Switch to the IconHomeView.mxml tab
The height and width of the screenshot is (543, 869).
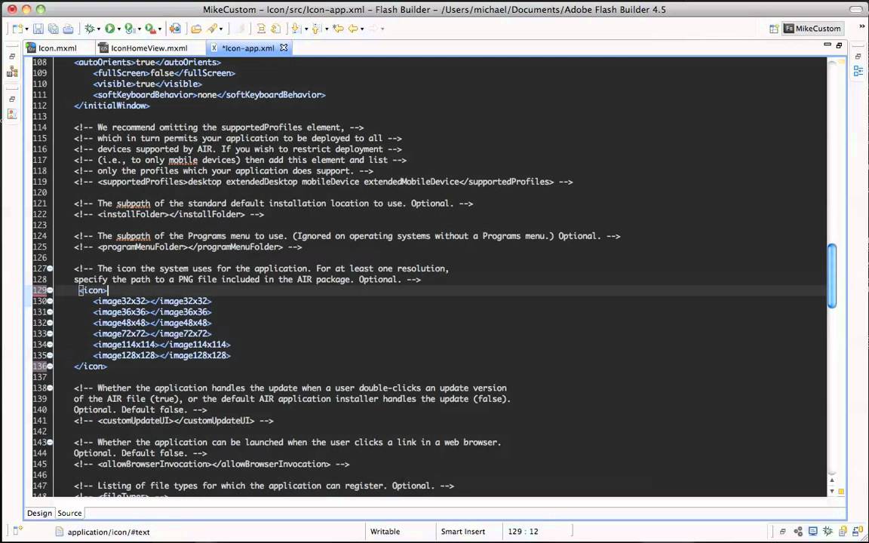(149, 48)
